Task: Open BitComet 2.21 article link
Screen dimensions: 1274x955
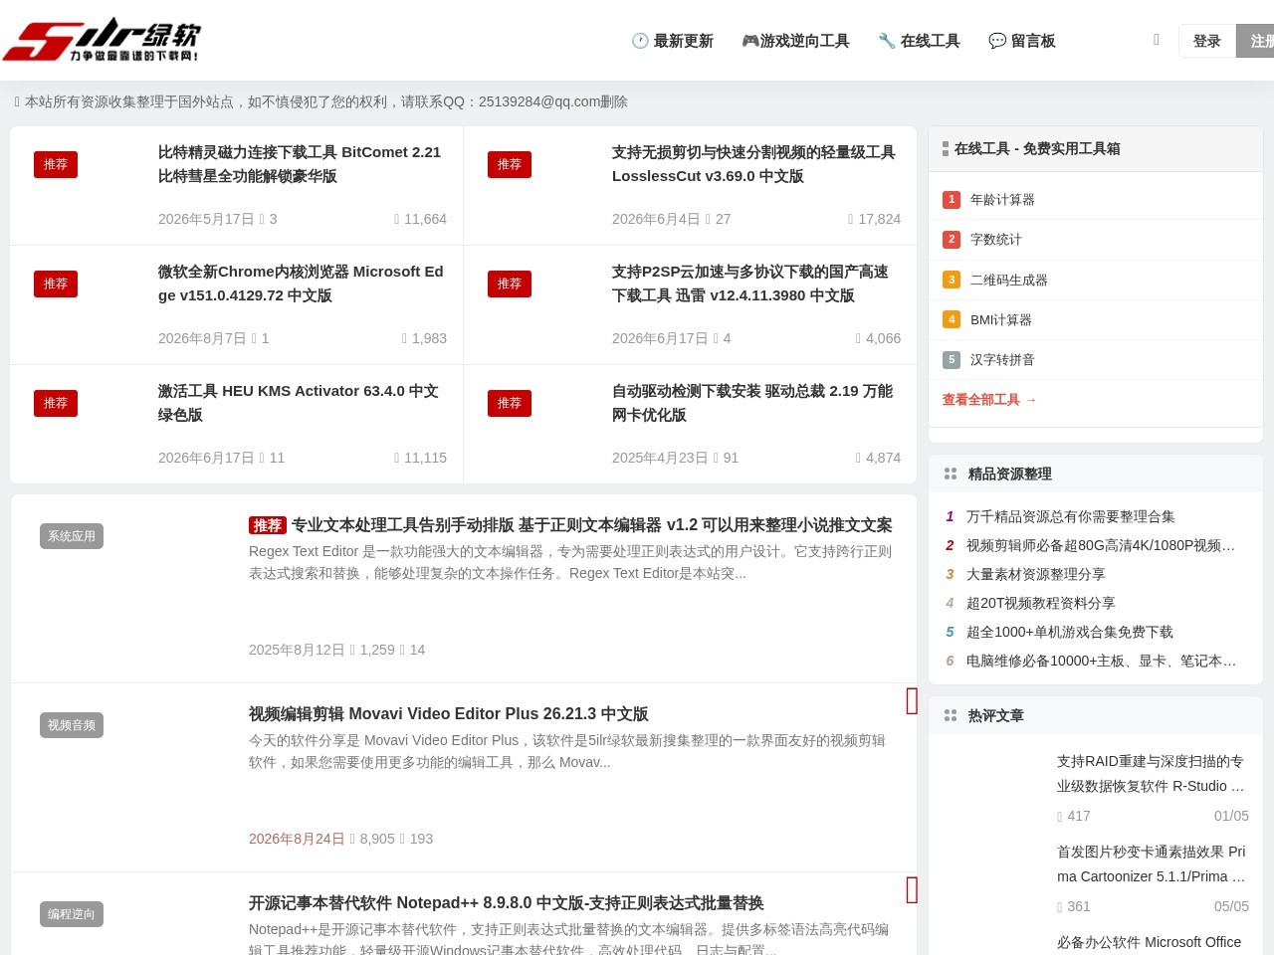Action: point(302,164)
